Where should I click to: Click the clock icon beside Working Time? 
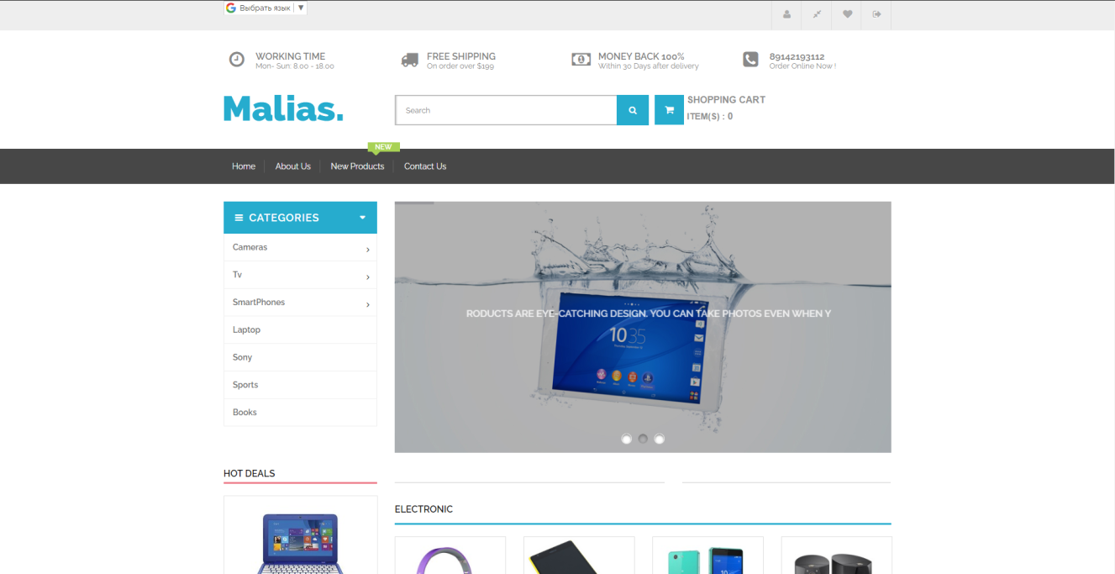pyautogui.click(x=237, y=59)
